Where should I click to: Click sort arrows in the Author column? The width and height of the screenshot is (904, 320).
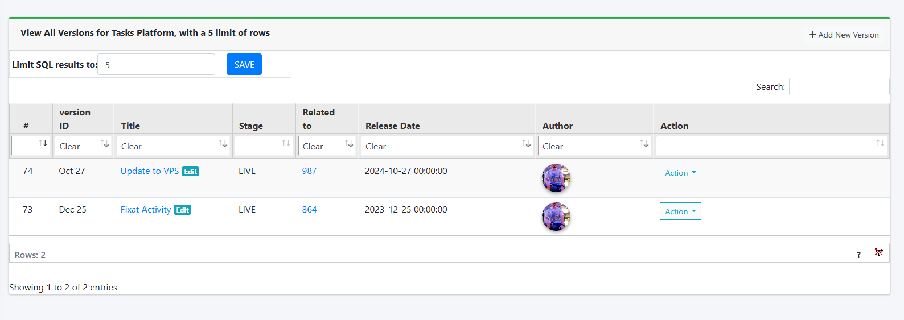coord(644,143)
